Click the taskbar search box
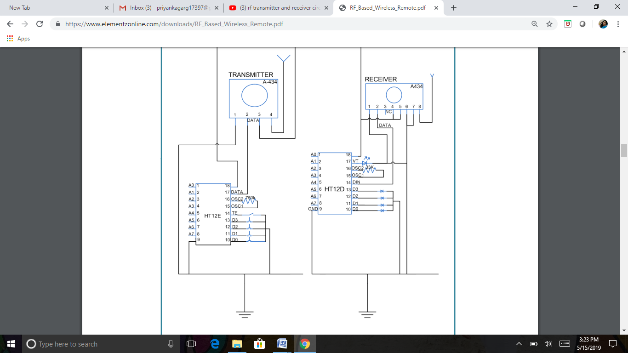This screenshot has width=628, height=353. coord(101,344)
